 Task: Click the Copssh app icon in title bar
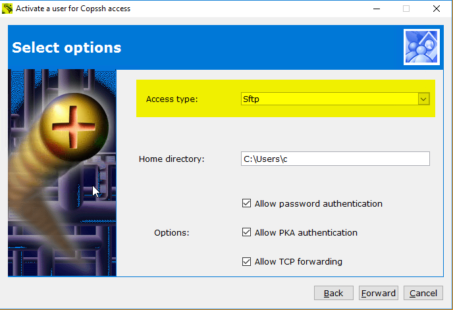[x=7, y=9]
